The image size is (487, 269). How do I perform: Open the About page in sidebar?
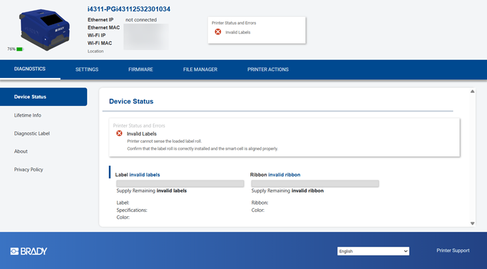click(21, 151)
